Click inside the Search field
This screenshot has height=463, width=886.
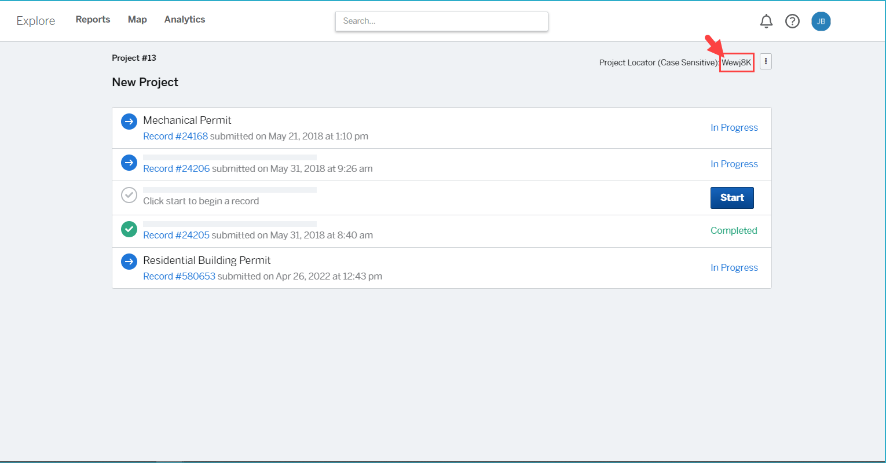point(441,21)
